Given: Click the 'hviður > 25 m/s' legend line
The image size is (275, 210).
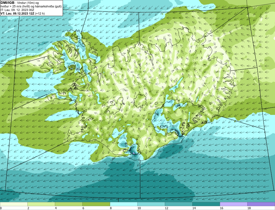Looking at the screenshot, I should tap(31, 7).
